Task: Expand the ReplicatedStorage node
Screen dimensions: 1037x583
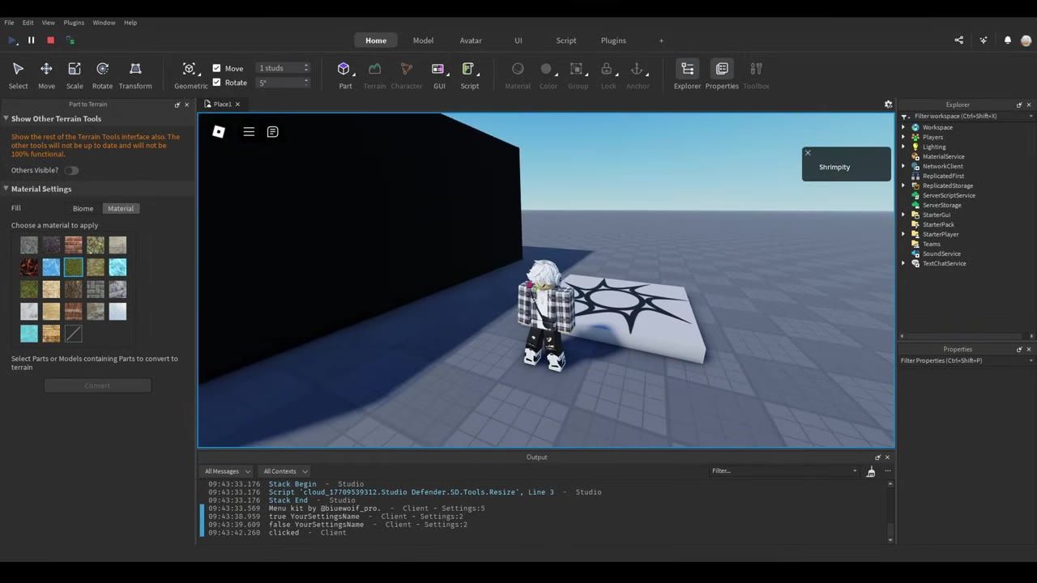Action: pyautogui.click(x=904, y=186)
